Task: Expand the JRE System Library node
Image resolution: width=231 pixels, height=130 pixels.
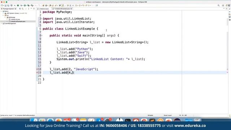Action: coord(3,13)
